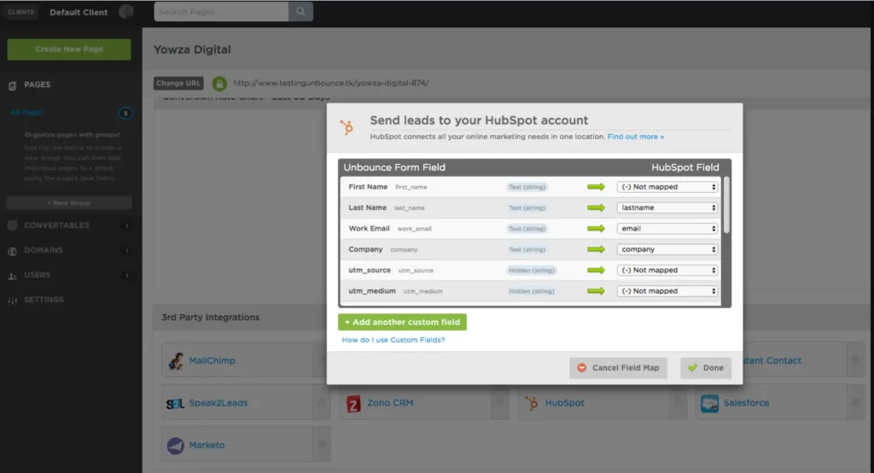Click the Domains globe icon
Image resolution: width=874 pixels, height=473 pixels.
[12, 251]
